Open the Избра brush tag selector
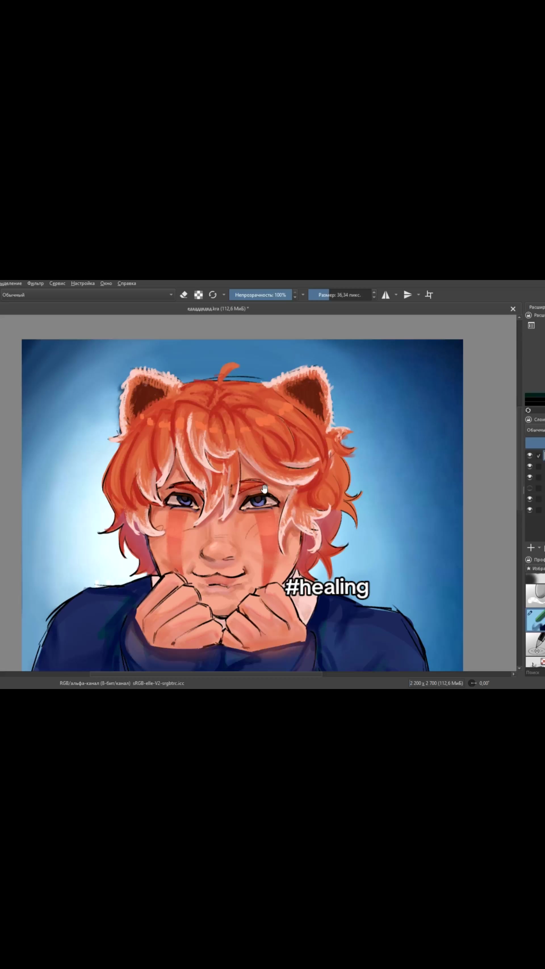 coord(535,569)
